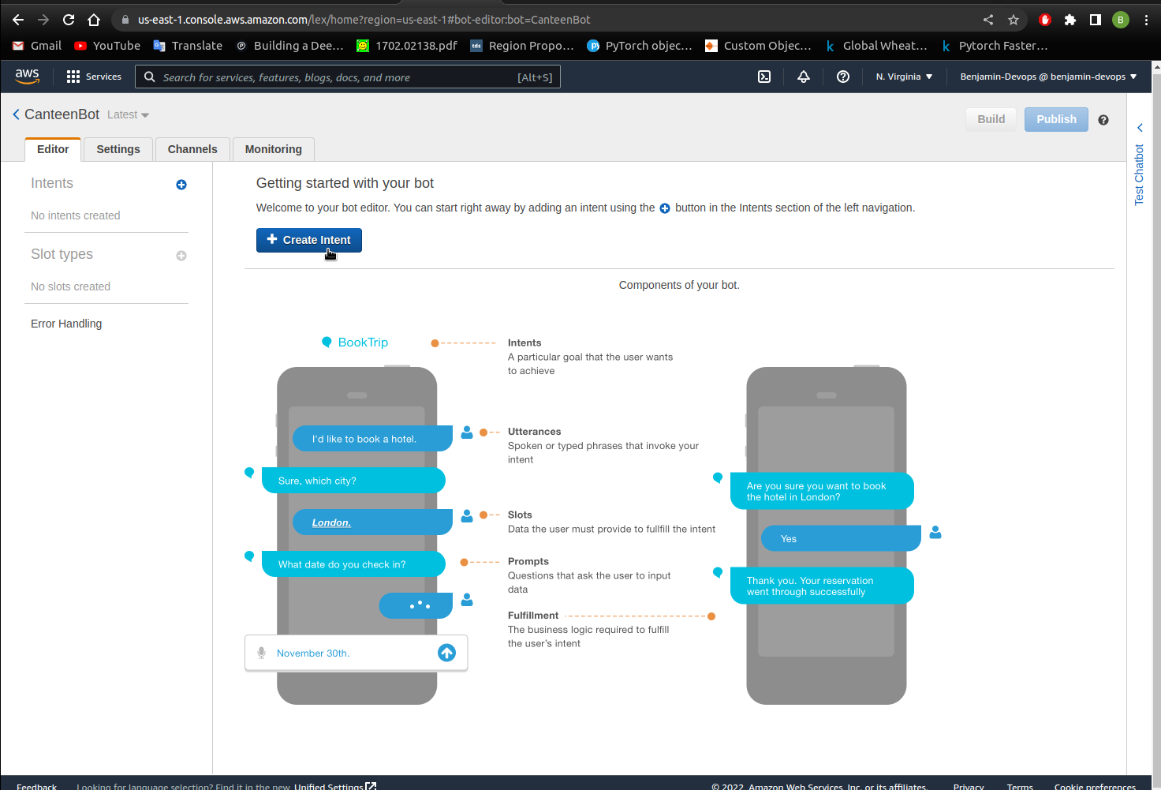Screen dimensions: 1161x790
Task: Toggle the browser side panel icon
Action: 1096,20
